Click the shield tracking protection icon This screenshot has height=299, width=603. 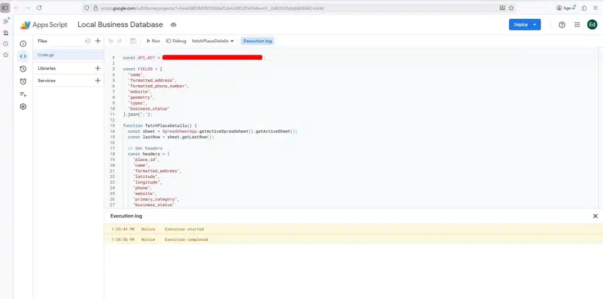[x=87, y=8]
